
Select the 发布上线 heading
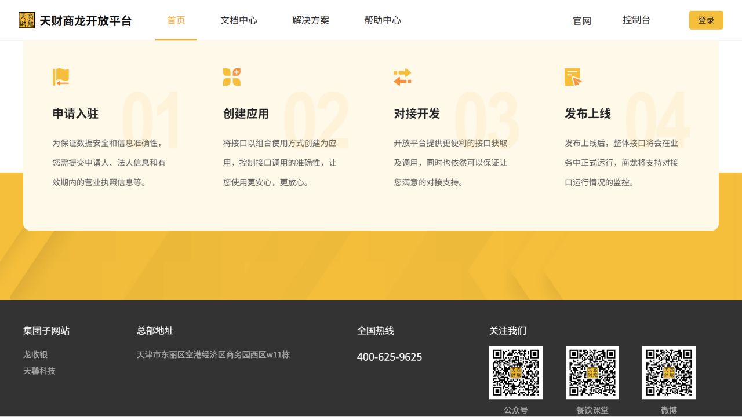coord(588,114)
